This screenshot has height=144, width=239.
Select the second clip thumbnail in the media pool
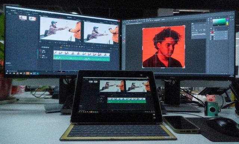(x=32, y=19)
